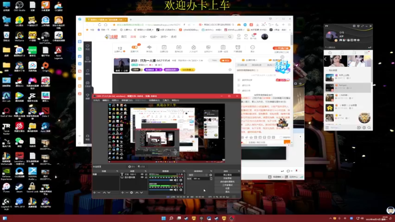Viewport: 395px width, 222px height.
Task: Exit OBS via controls panel button
Action: coord(228,191)
